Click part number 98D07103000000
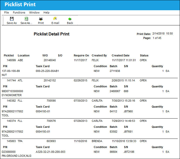This screenshot has width=180, height=159. pos(12,91)
